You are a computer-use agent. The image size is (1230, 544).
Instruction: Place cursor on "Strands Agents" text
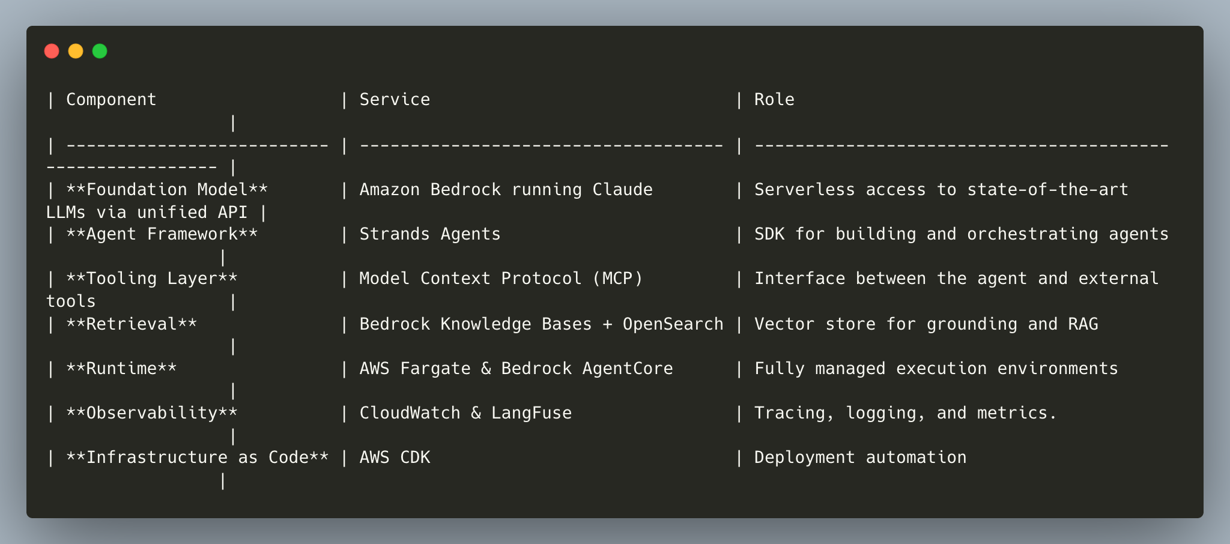click(429, 234)
